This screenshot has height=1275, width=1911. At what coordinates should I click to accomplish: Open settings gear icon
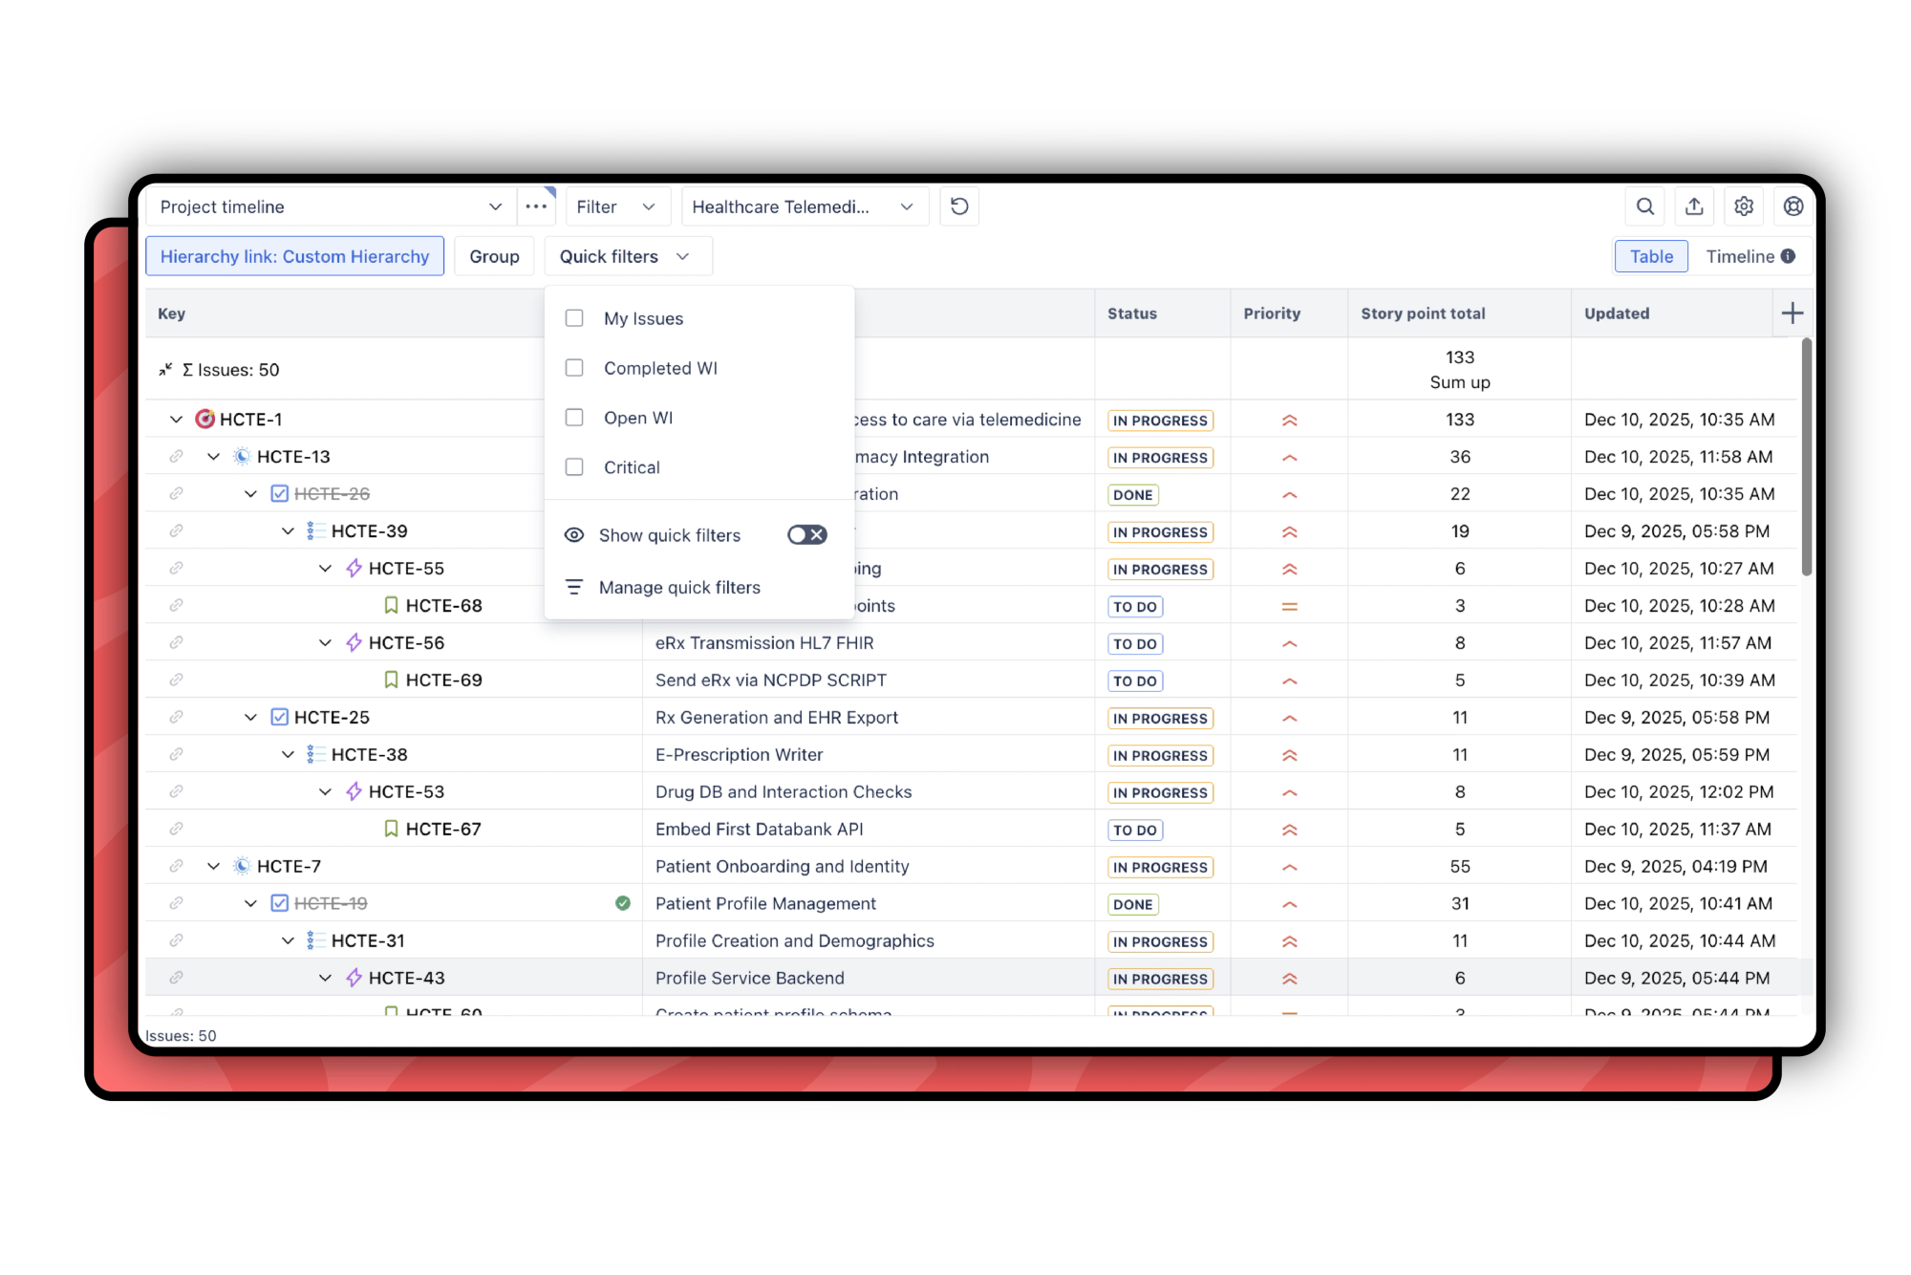[x=1744, y=206]
